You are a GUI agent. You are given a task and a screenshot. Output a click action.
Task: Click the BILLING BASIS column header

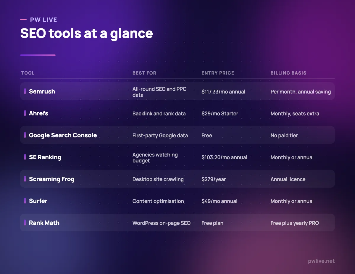288,73
